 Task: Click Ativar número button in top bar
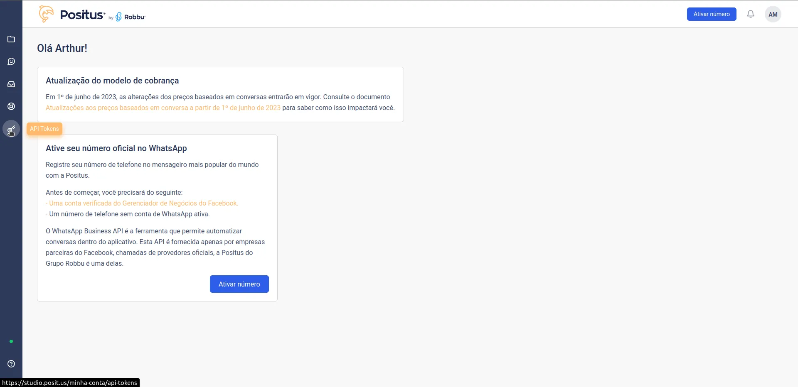click(x=711, y=14)
